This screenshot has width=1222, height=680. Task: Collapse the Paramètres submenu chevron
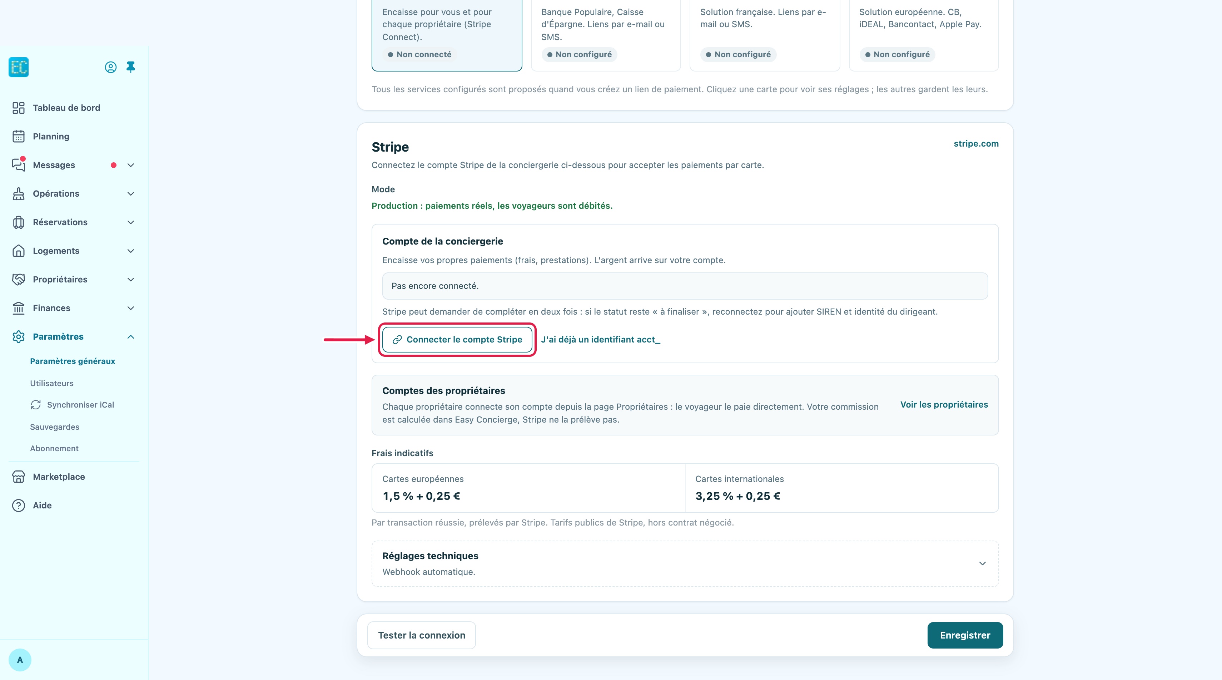[x=131, y=336]
